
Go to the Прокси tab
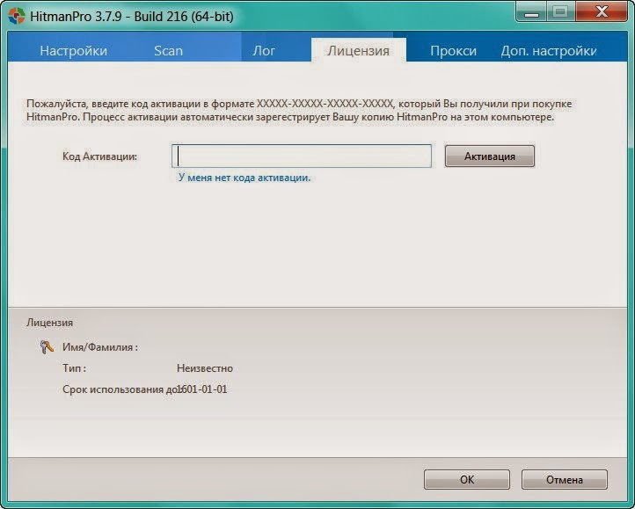coord(453,51)
